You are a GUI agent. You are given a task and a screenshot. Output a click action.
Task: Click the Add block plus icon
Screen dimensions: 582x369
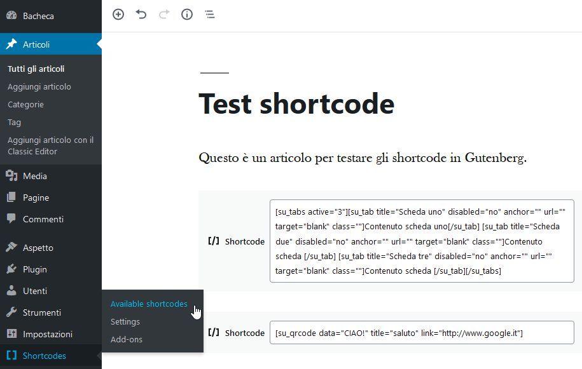pos(118,14)
